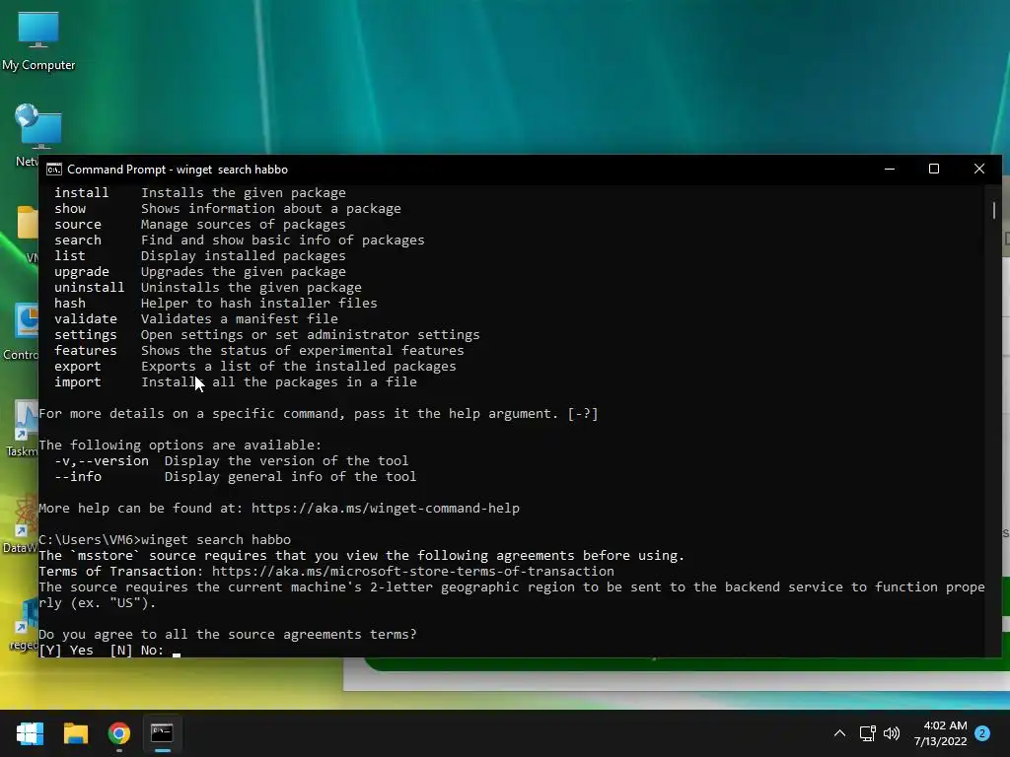Click the Command Prompt taskbar button
The height and width of the screenshot is (757, 1010).
click(163, 733)
